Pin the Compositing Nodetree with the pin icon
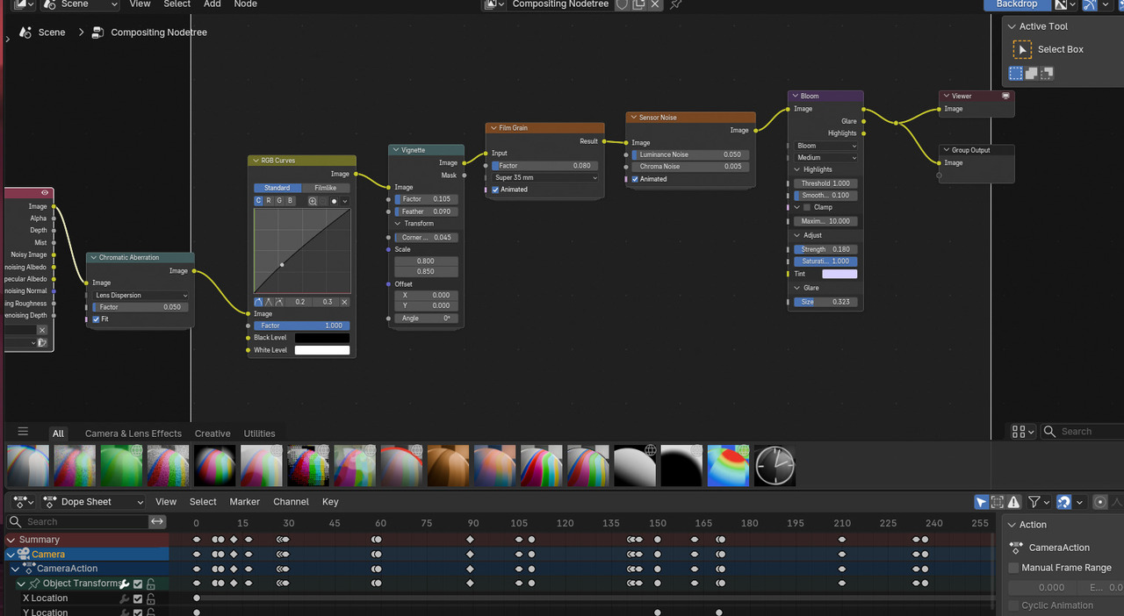This screenshot has height=616, width=1124. click(675, 4)
